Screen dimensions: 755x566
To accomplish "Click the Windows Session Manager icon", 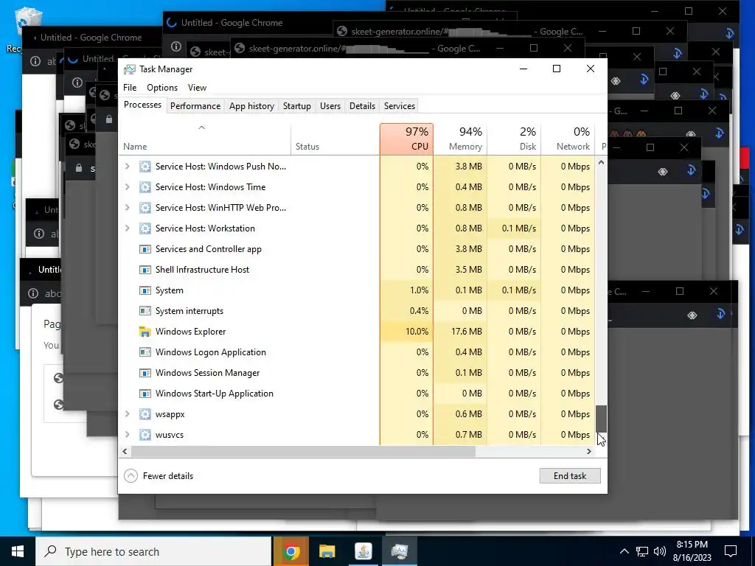I will (x=145, y=373).
